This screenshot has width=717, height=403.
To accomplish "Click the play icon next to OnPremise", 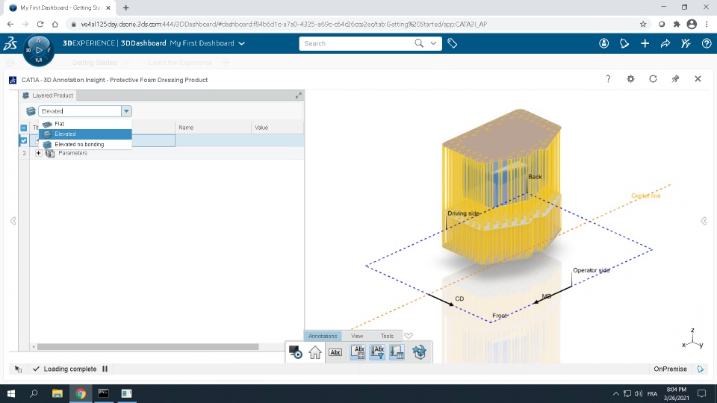I will click(701, 369).
